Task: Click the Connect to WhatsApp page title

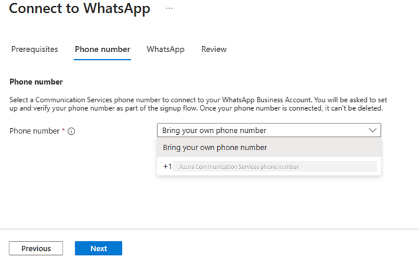Action: point(80,8)
